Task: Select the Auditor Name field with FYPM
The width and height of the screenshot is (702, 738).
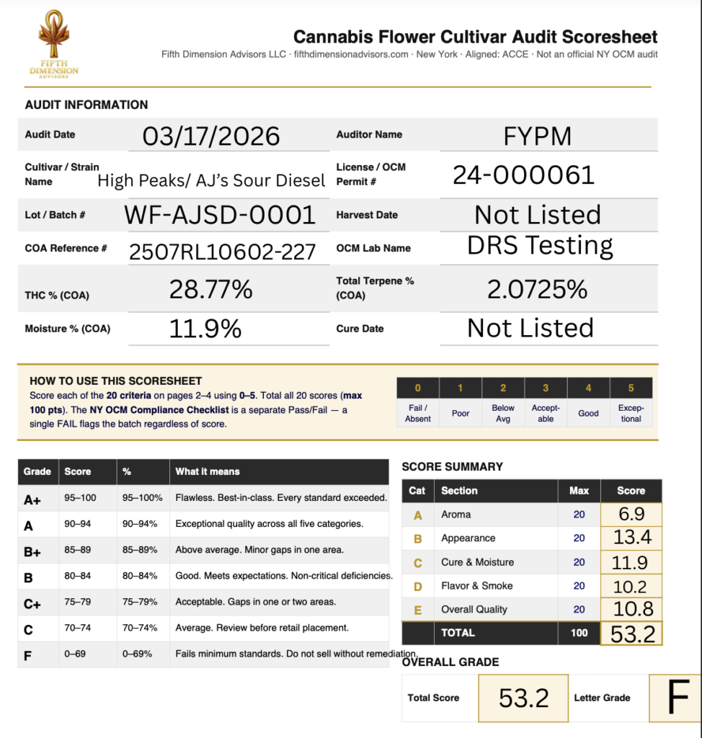Action: coord(538,135)
